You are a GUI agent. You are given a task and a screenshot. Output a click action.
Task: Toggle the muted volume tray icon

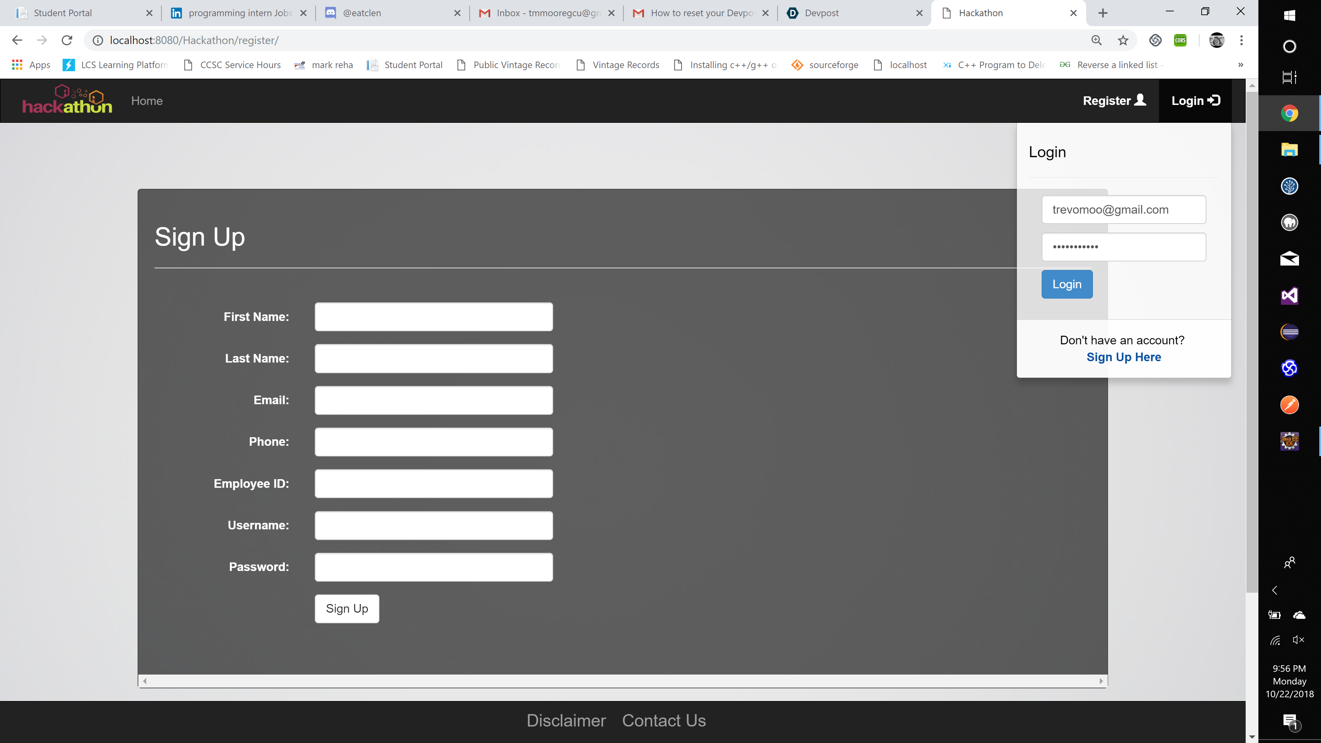coord(1298,639)
